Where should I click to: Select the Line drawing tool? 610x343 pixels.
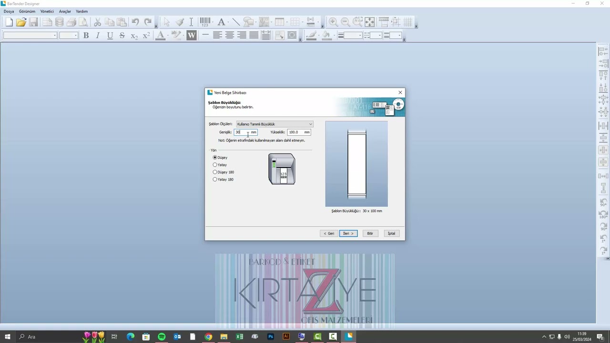point(235,22)
